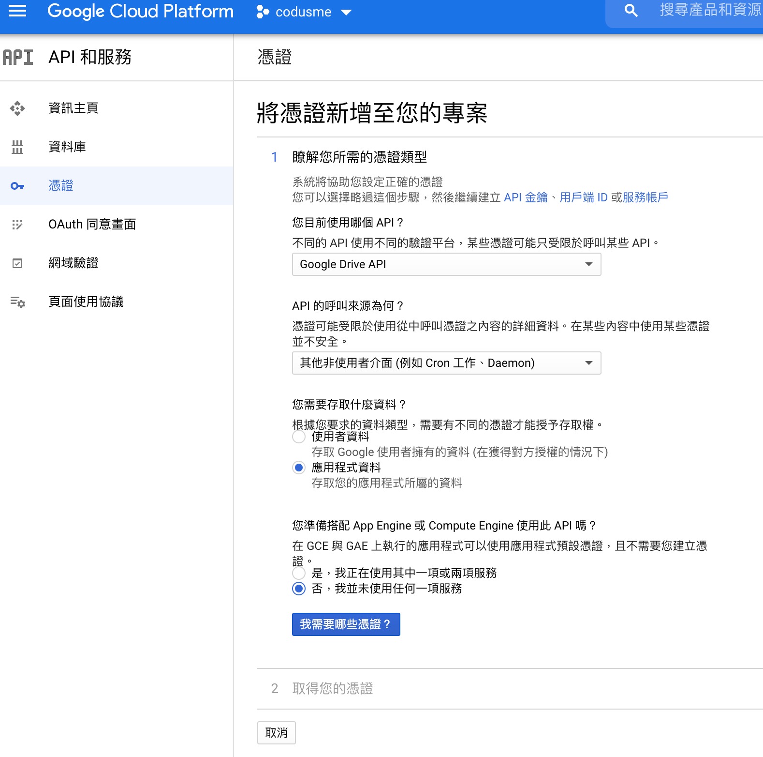763x757 pixels.
Task: Select the 應用程式資料 radio button
Action: pyautogui.click(x=299, y=468)
